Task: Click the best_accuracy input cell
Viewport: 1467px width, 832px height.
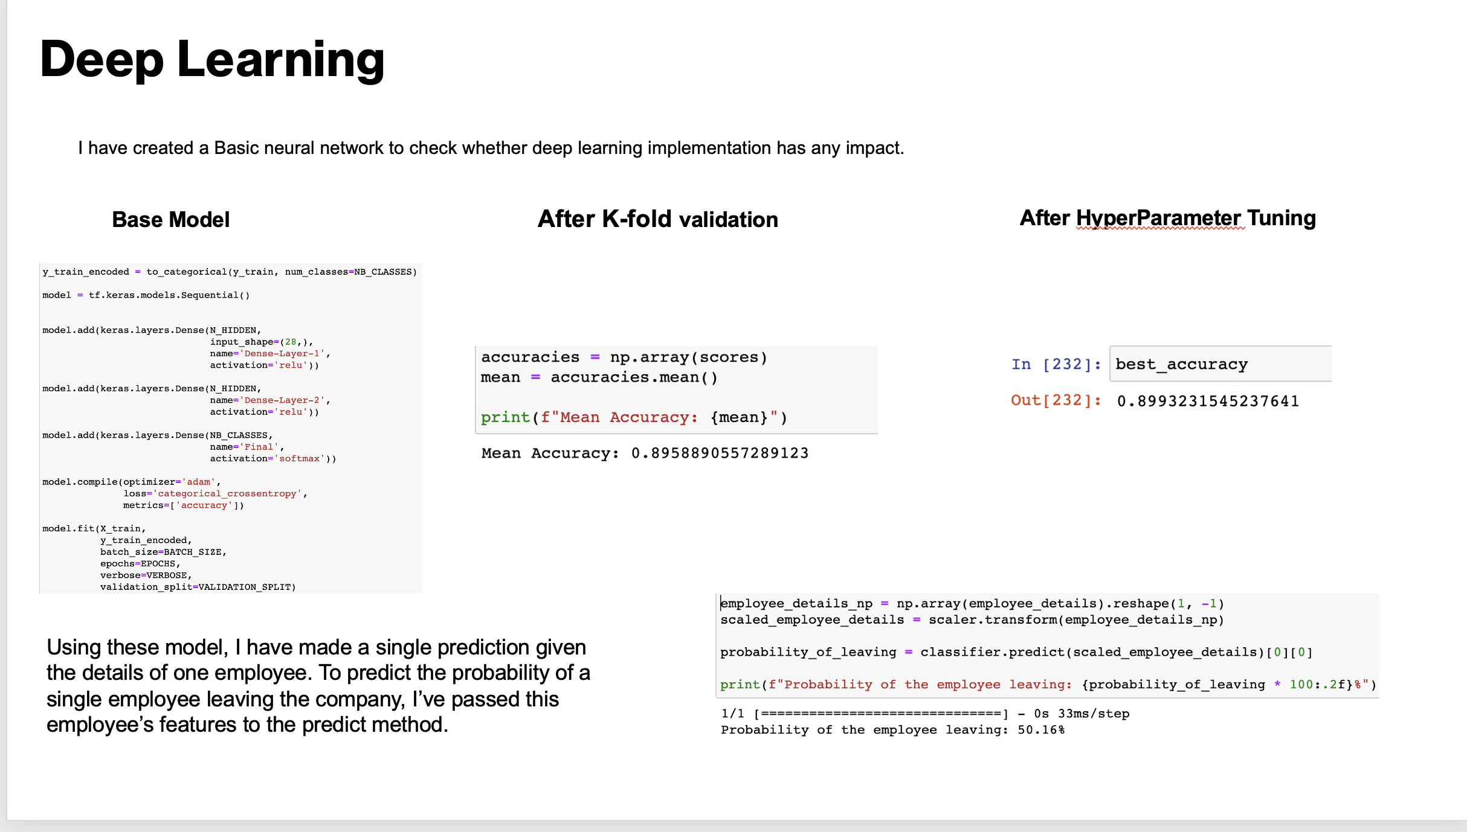Action: tap(1220, 364)
